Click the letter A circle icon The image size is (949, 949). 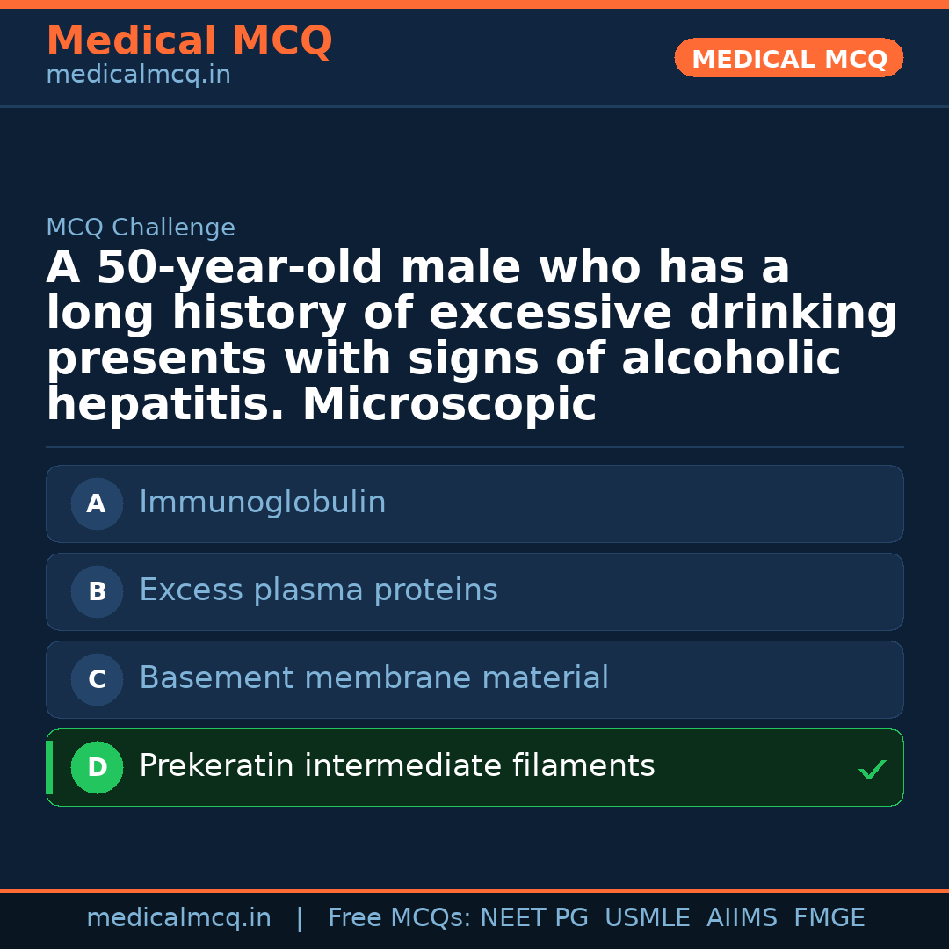97,503
